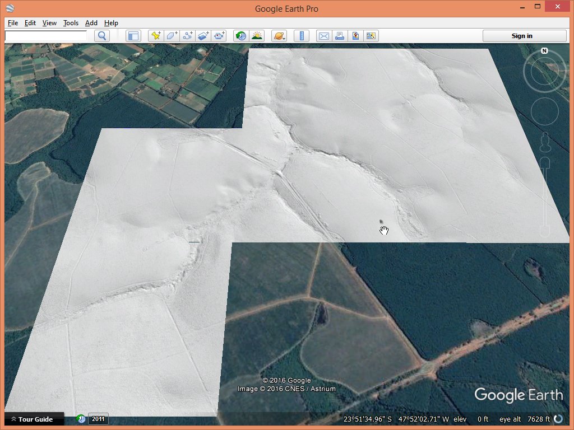Add an image overlay
574x430 pixels.
(203, 36)
